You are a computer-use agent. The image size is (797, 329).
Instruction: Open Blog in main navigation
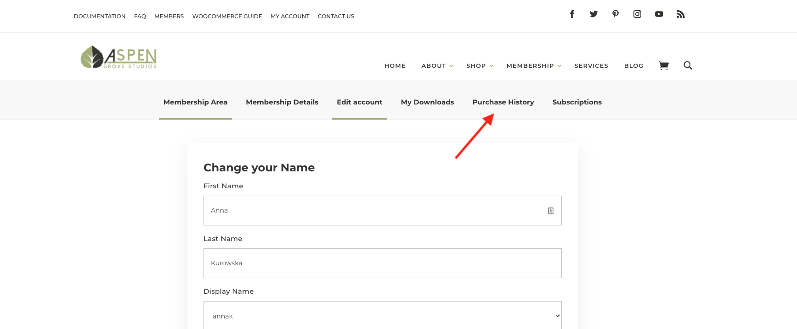pos(633,66)
